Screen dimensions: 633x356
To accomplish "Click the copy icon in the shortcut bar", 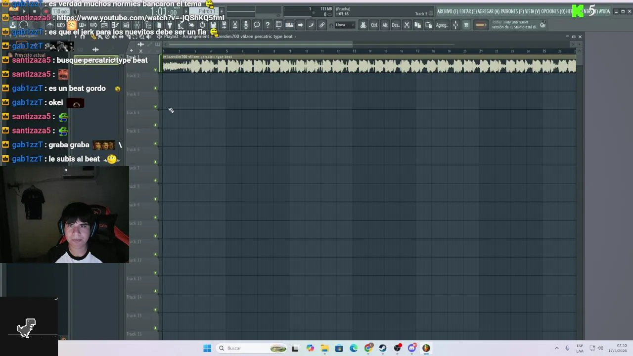I will tap(417, 25).
